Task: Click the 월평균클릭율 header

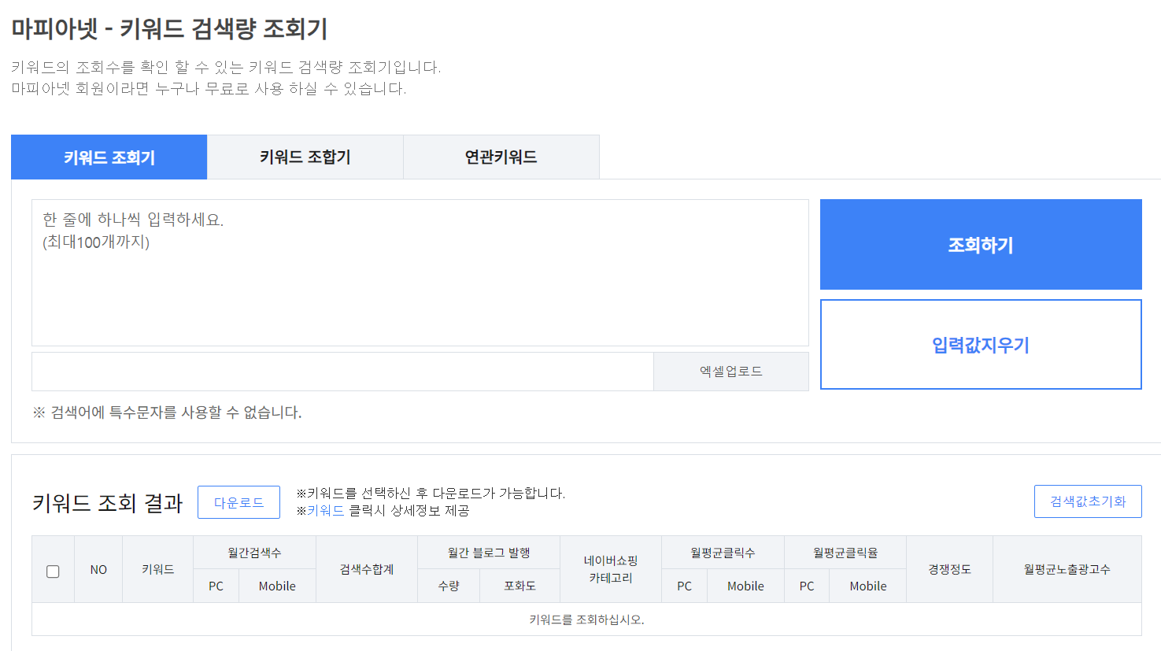Action: tap(845, 553)
